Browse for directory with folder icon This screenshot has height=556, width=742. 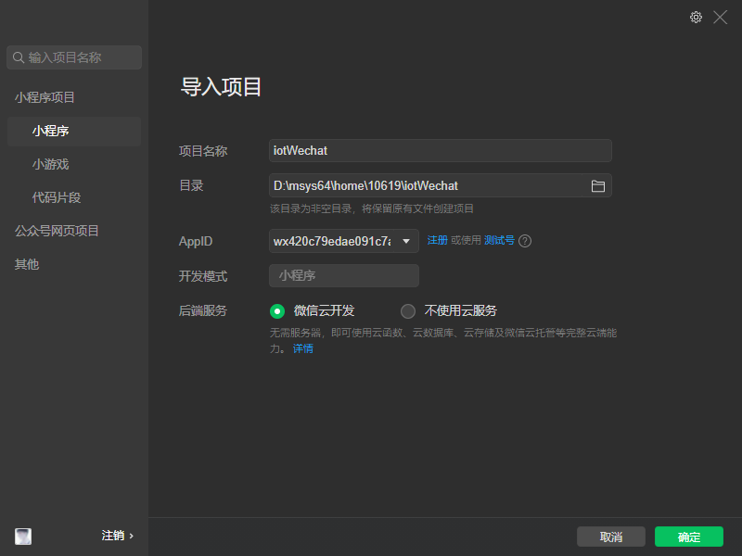click(597, 186)
